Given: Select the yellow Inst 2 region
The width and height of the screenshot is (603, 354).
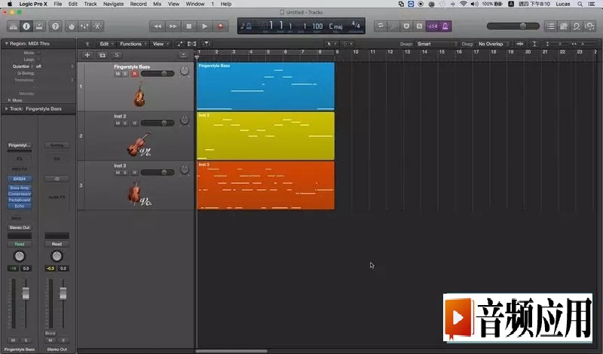Looking at the screenshot, I should click(266, 136).
